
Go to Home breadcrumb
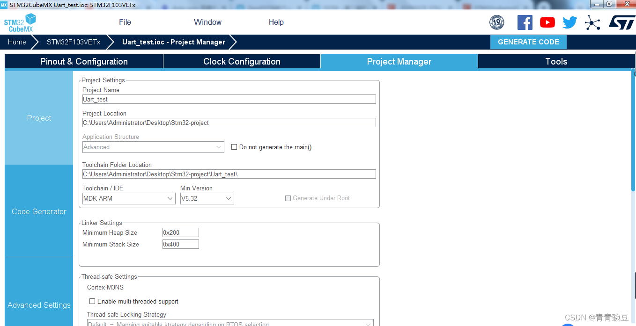[17, 42]
